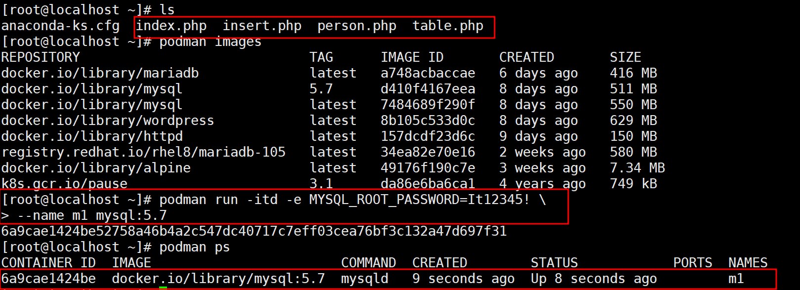Viewport: 800px width, 290px height.
Task: Select the insert.php file name
Action: (x=262, y=26)
